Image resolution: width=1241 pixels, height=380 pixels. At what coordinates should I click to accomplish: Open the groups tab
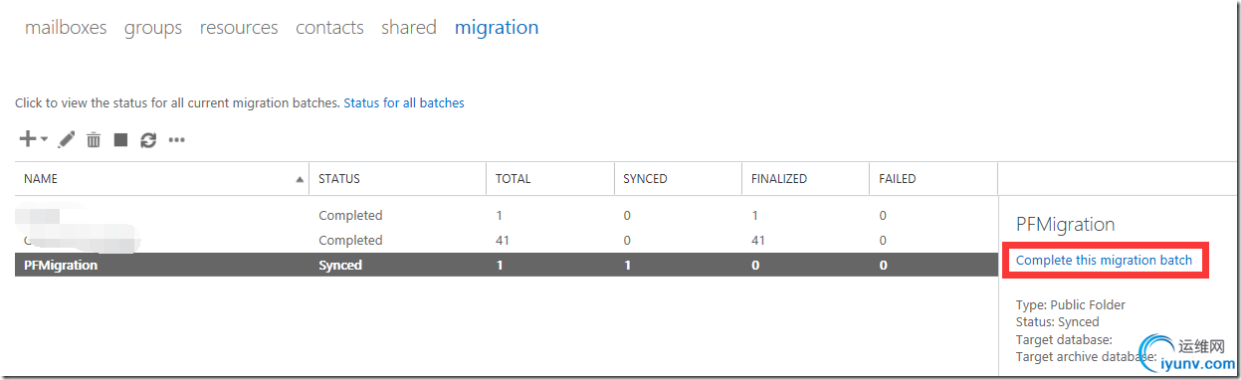pyautogui.click(x=153, y=28)
